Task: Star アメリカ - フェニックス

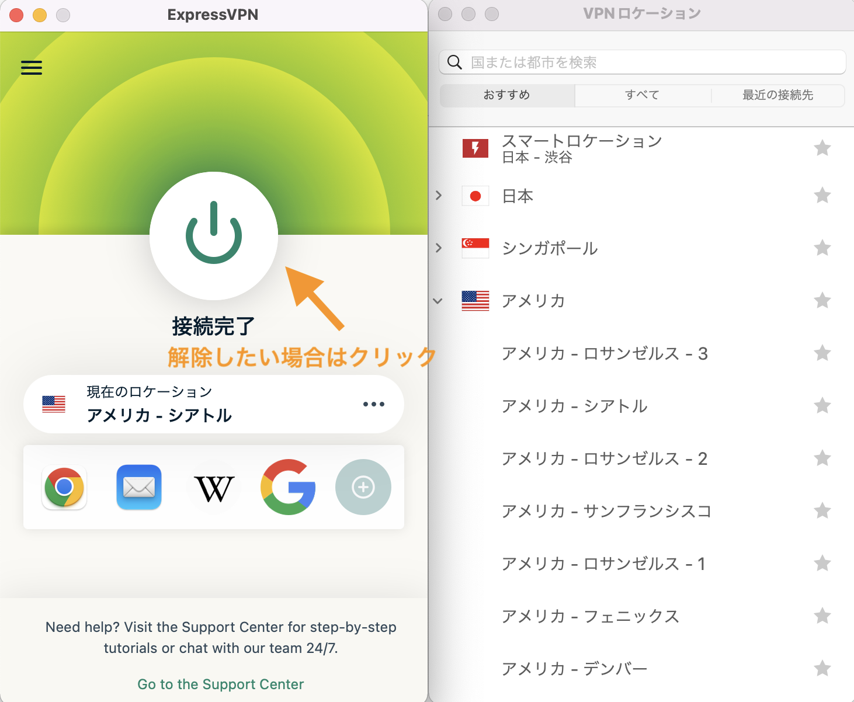Action: (822, 616)
